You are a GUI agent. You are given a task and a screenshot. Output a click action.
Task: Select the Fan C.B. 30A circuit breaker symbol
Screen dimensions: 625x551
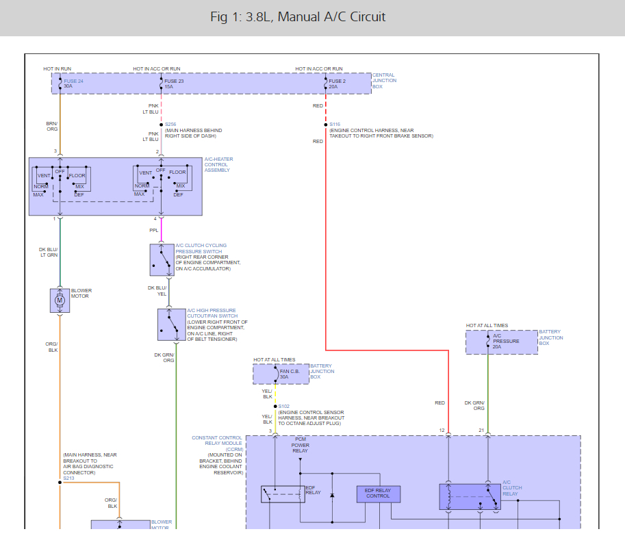click(x=277, y=374)
